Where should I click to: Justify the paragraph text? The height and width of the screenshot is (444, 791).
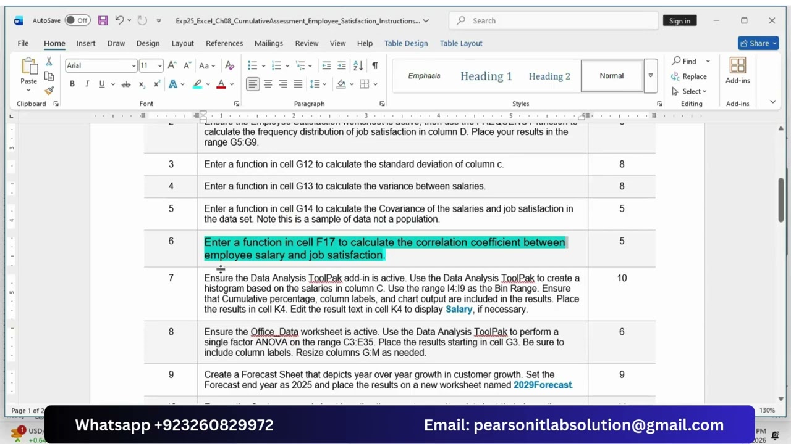tap(298, 84)
